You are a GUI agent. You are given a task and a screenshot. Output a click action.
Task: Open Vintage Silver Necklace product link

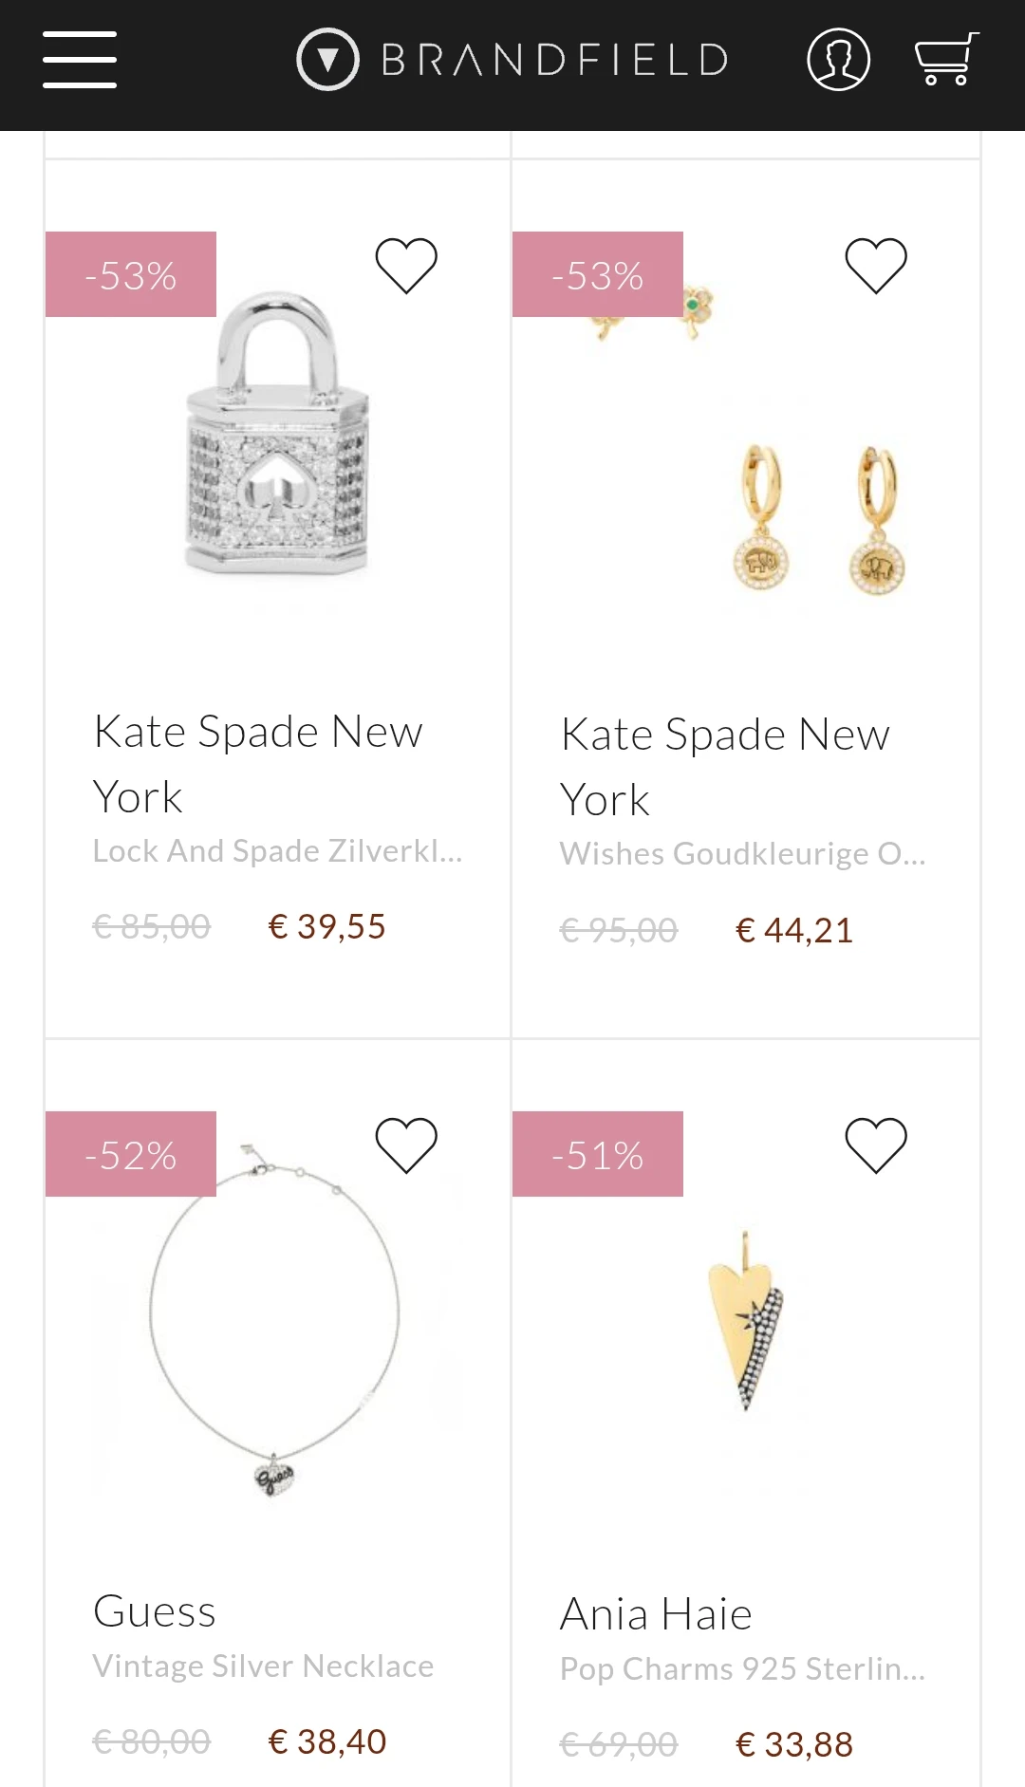263,1666
